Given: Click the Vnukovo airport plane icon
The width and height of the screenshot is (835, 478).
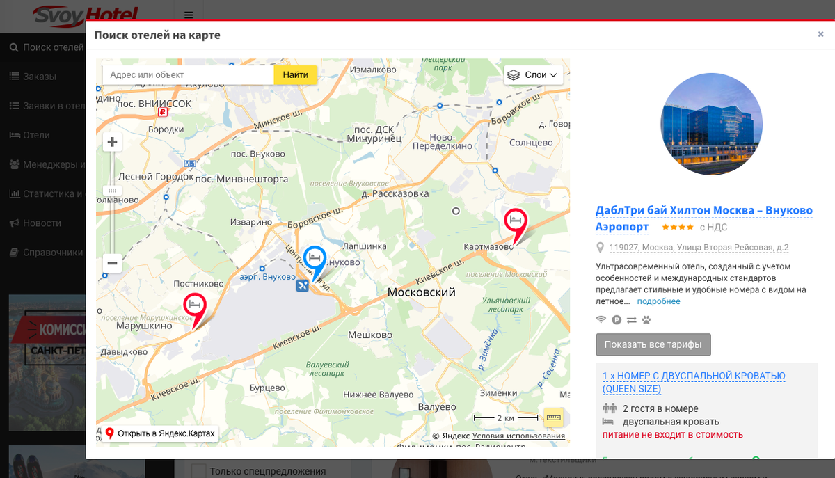Looking at the screenshot, I should (x=302, y=285).
